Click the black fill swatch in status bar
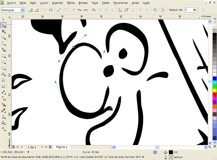 171,152
